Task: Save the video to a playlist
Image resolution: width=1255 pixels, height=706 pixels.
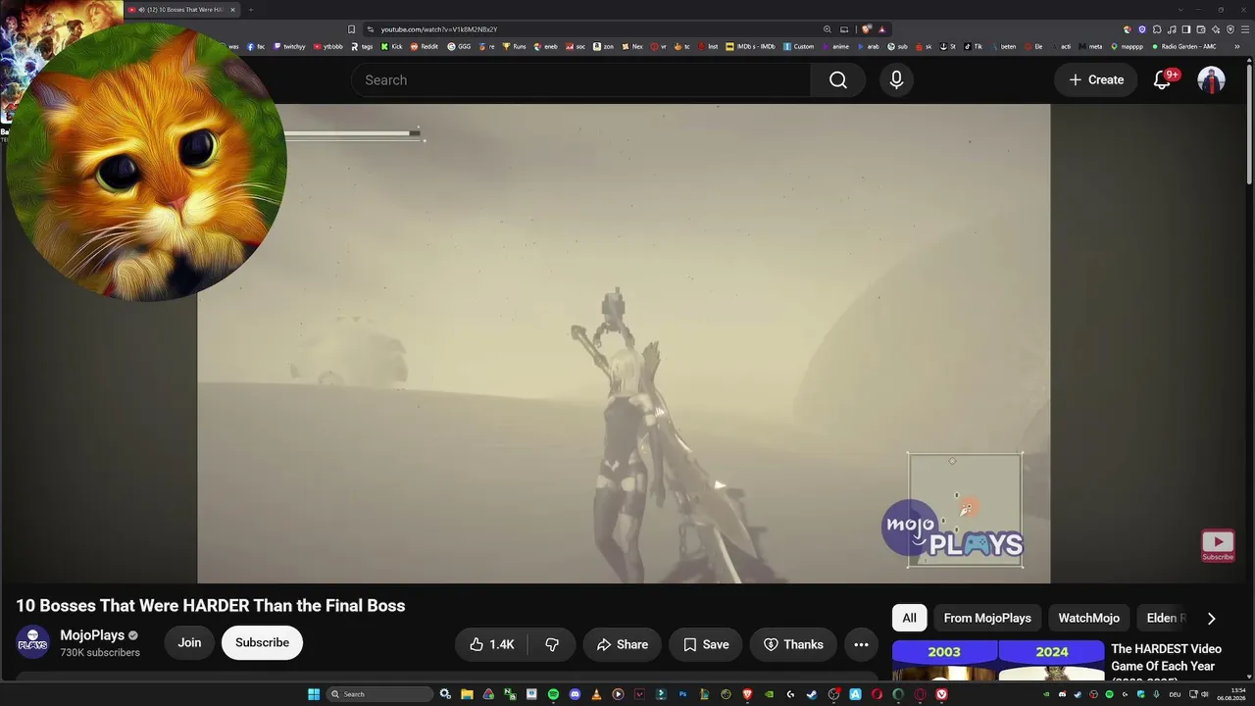Action: pos(706,644)
